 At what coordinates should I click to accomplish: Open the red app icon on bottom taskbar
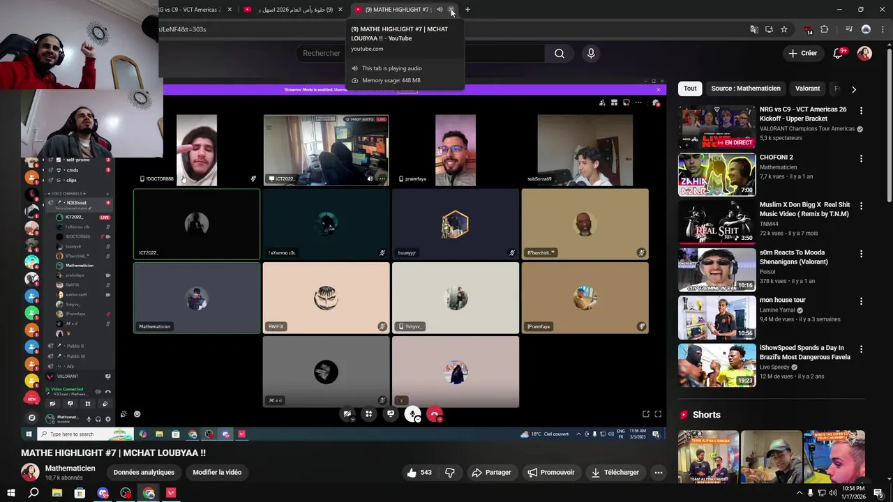point(171,493)
